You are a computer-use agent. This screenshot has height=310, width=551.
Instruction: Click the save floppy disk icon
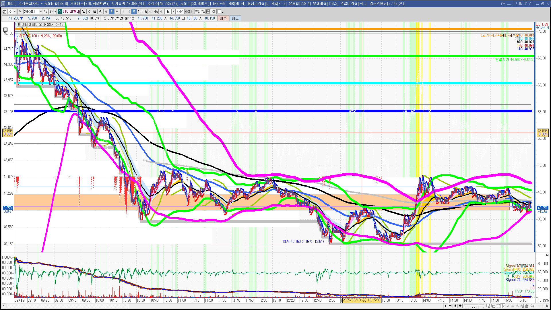coord(208,11)
